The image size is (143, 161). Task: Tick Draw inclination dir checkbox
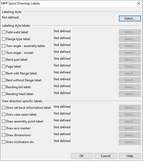[x=4, y=142]
